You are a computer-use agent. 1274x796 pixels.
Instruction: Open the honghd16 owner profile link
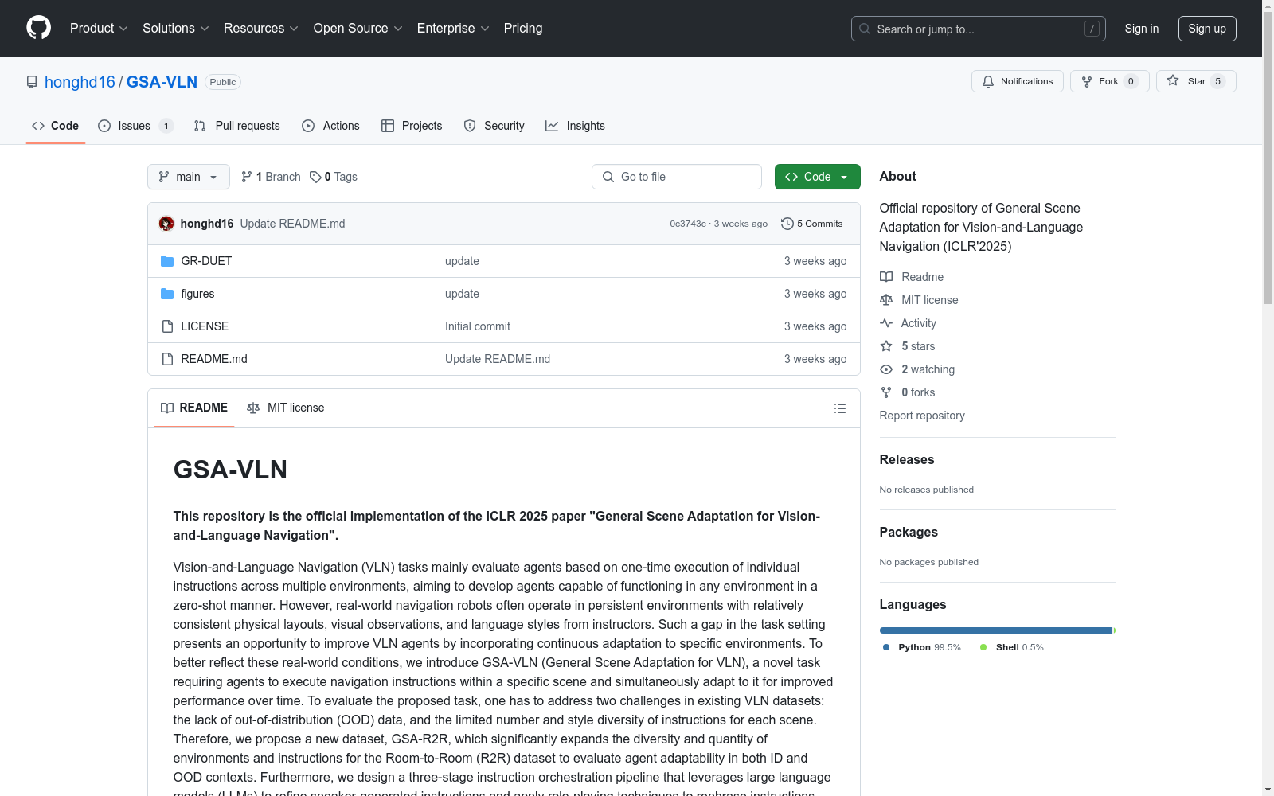tap(80, 82)
